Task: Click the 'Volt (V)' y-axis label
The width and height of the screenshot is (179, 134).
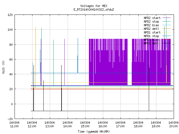Action: (3, 67)
